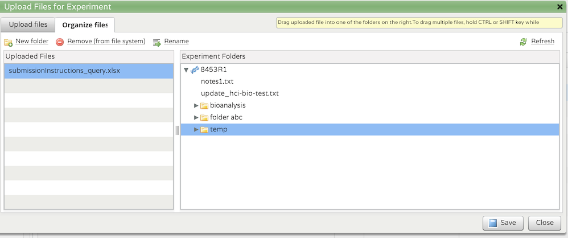Click the floppy disk Save icon
This screenshot has height=238, width=568.
[493, 223]
